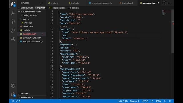Expand the NPM Scripts section
This screenshot has height=103, width=183.
tap(32, 97)
